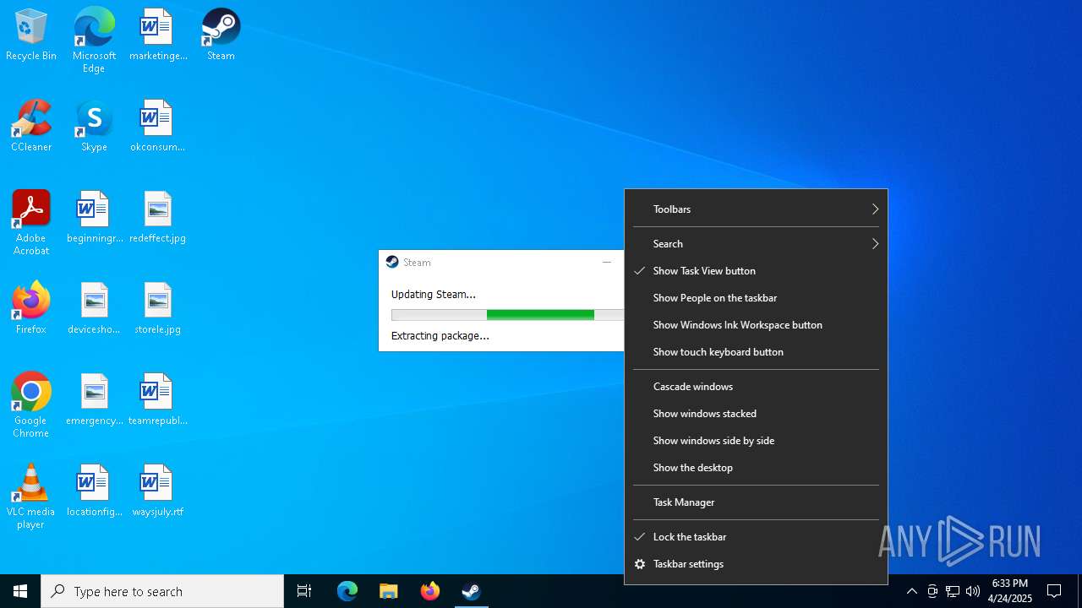Viewport: 1082px width, 608px height.
Task: Choose Cascade windows from context menu
Action: click(x=756, y=387)
